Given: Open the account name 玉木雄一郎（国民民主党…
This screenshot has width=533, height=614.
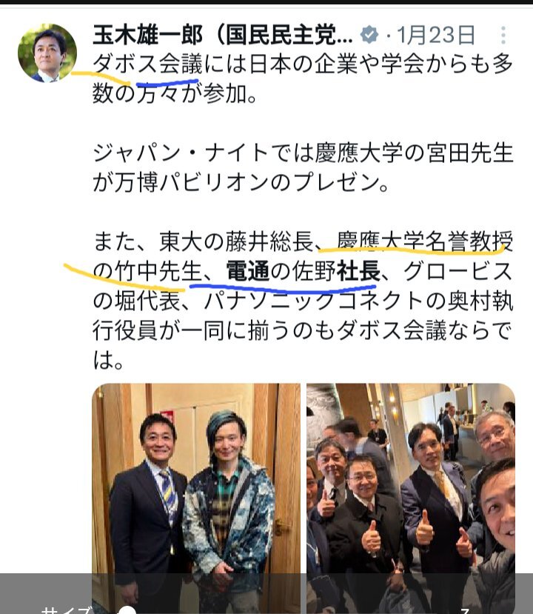Looking at the screenshot, I should coord(222,35).
